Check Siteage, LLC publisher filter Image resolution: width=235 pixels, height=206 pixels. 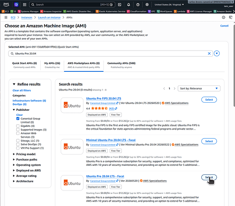(x=18, y=140)
